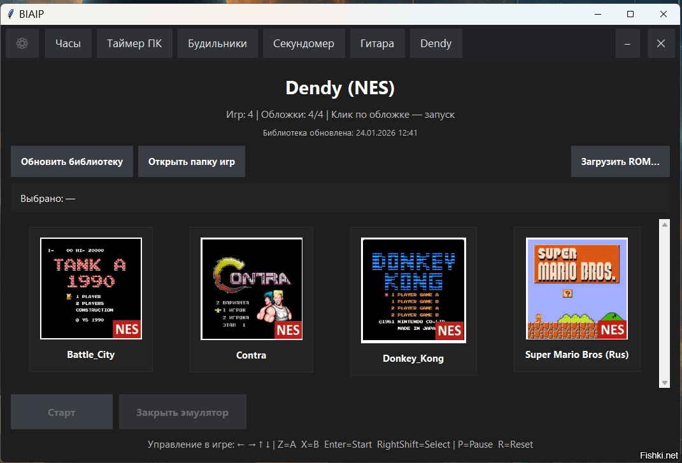Click Открыть папку игр button
682x463 pixels.
[x=192, y=161]
